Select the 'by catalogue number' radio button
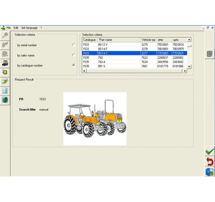This screenshot has height=202, width=215. pyautogui.click(x=73, y=65)
